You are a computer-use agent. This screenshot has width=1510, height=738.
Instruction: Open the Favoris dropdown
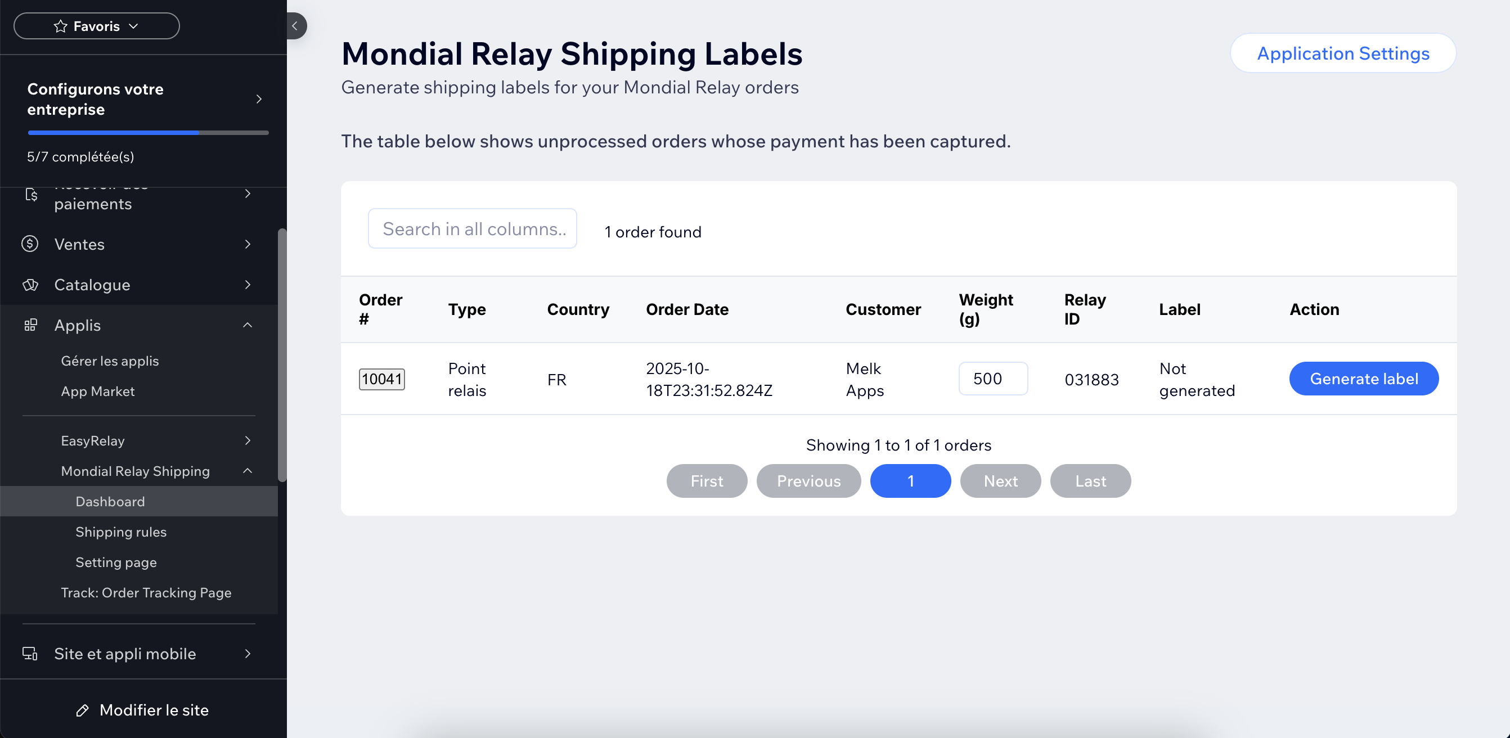pyautogui.click(x=97, y=26)
